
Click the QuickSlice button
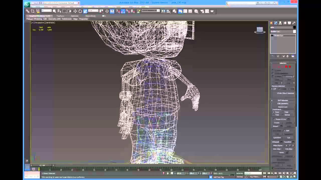277,138
